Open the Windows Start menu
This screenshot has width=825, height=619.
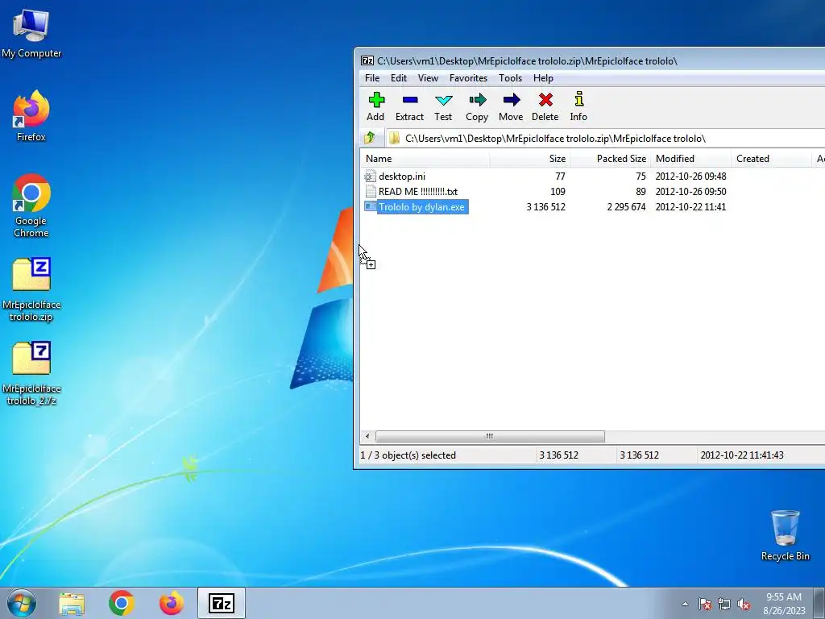click(x=22, y=603)
